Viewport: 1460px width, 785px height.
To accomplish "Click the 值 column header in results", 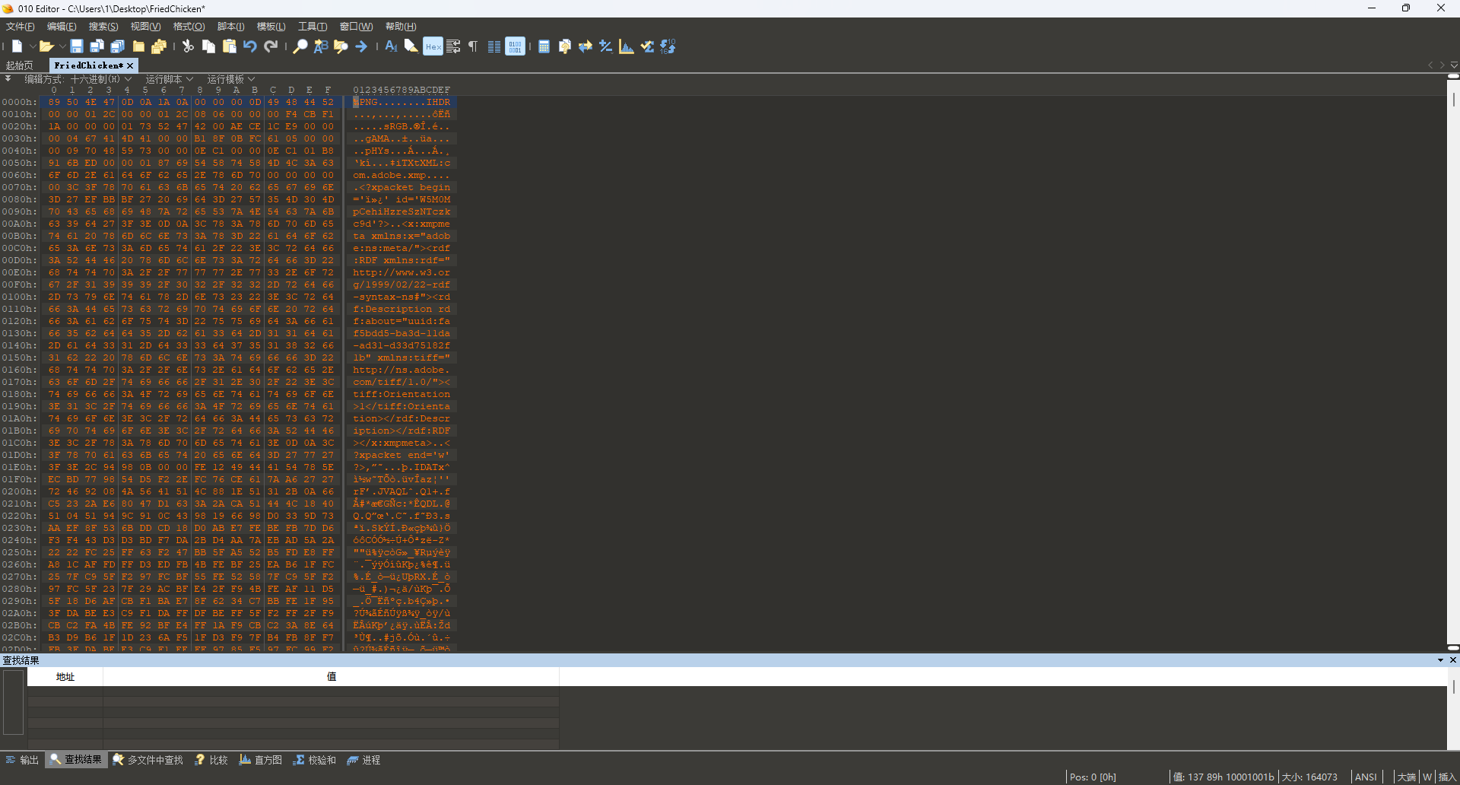I will click(332, 677).
